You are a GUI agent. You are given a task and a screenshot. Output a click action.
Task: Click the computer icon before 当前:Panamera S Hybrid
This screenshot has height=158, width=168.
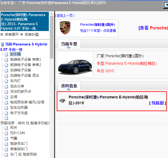pyautogui.click(x=2, y=44)
